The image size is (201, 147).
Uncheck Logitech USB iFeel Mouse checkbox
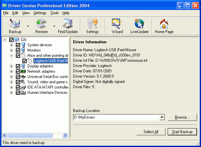pos(24,61)
